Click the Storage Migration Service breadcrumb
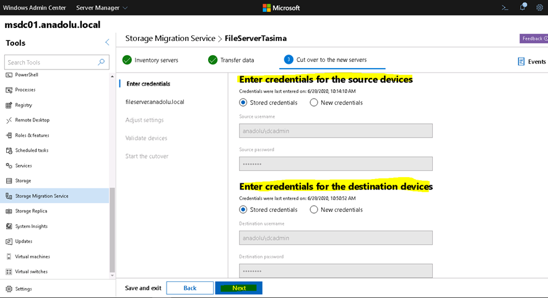 [x=170, y=38]
